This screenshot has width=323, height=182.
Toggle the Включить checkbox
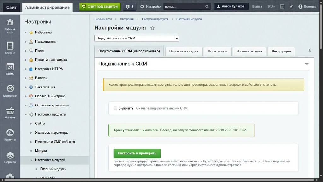(x=115, y=108)
